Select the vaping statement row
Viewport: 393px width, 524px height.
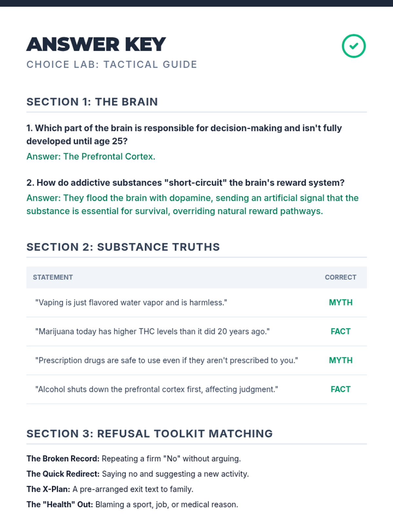131,303
